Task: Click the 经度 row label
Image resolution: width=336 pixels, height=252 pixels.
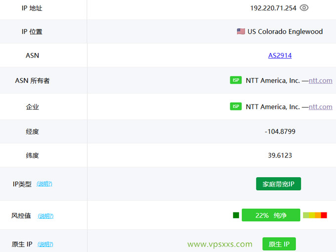Action: (x=32, y=131)
